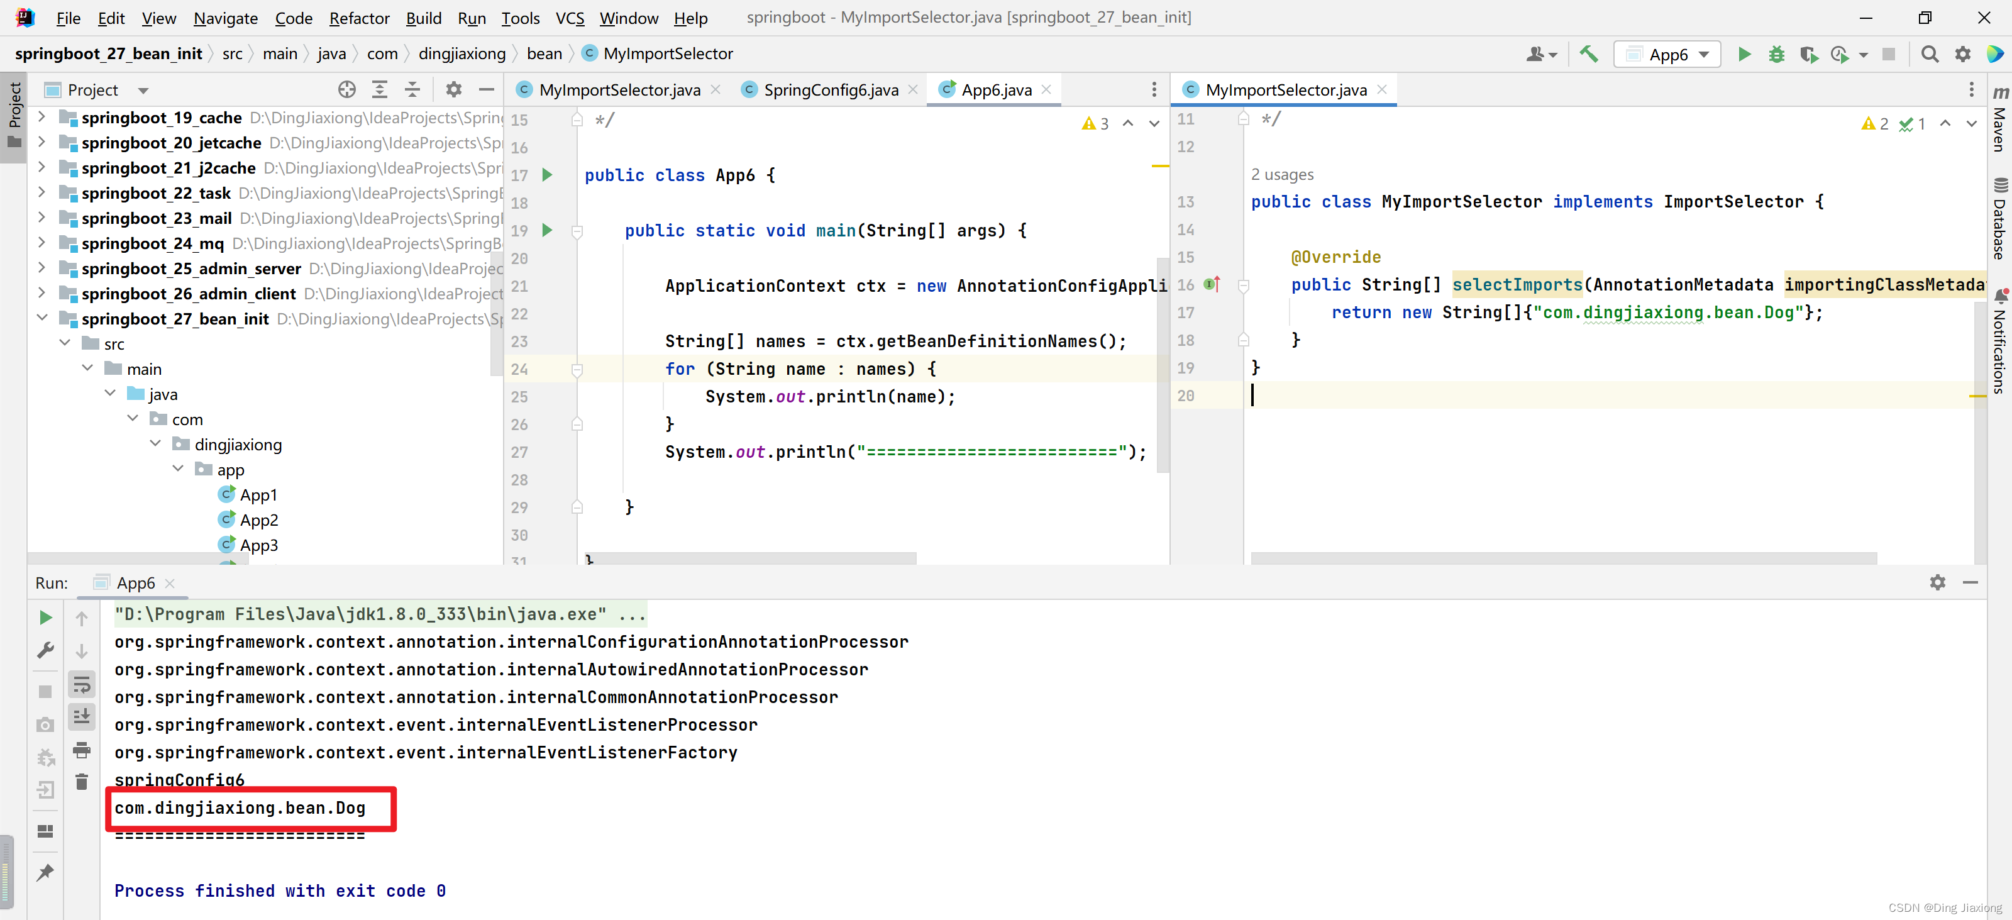The height and width of the screenshot is (920, 2012).
Task: Open the VCS menu
Action: (570, 18)
